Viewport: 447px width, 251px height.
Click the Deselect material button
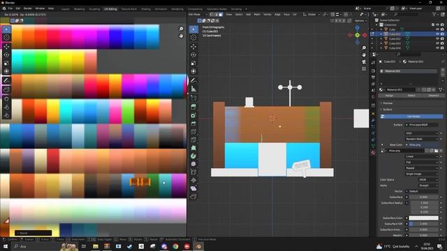(x=433, y=96)
